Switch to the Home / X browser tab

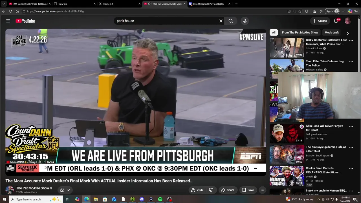click(x=119, y=4)
